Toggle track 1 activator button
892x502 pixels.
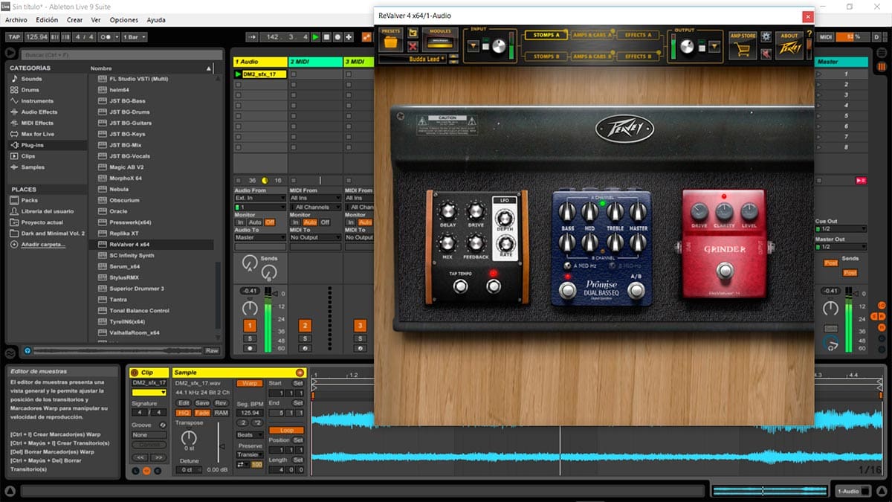[250, 326]
